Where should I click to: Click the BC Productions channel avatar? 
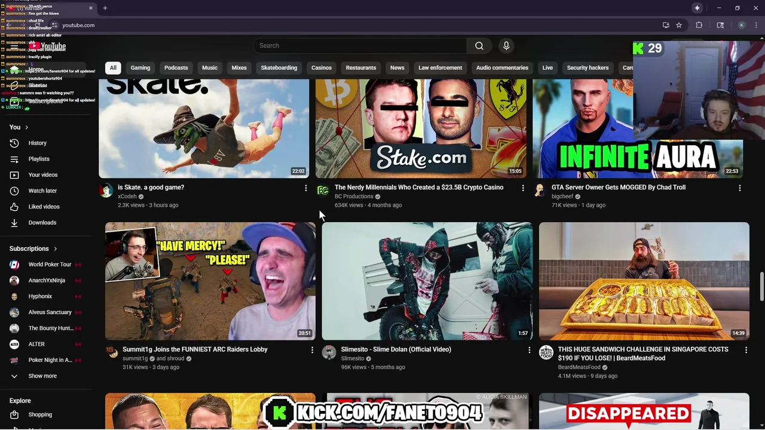point(323,191)
